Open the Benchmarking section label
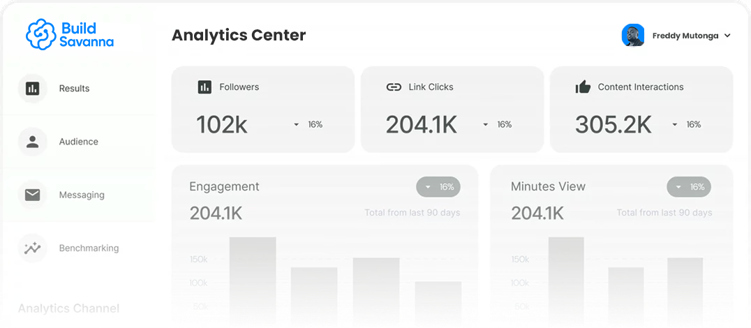751x328 pixels. 89,248
